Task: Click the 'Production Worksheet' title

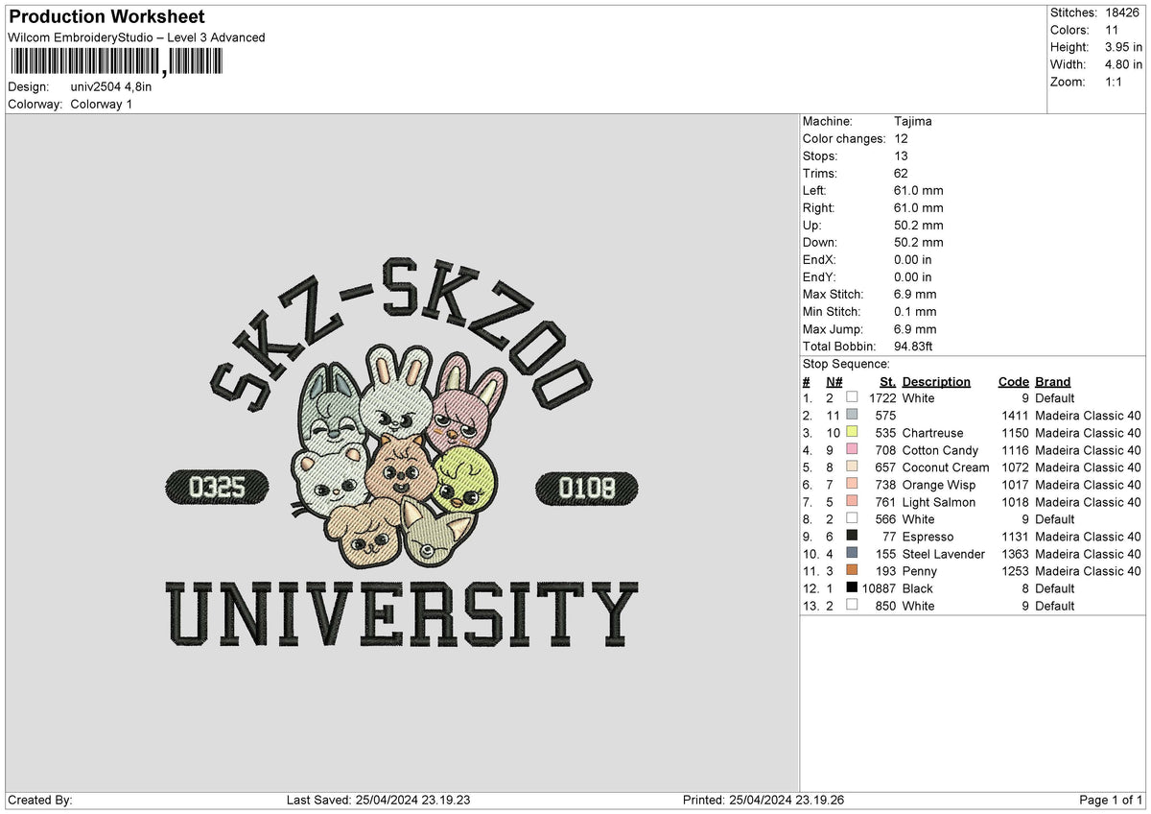Action: [x=106, y=17]
